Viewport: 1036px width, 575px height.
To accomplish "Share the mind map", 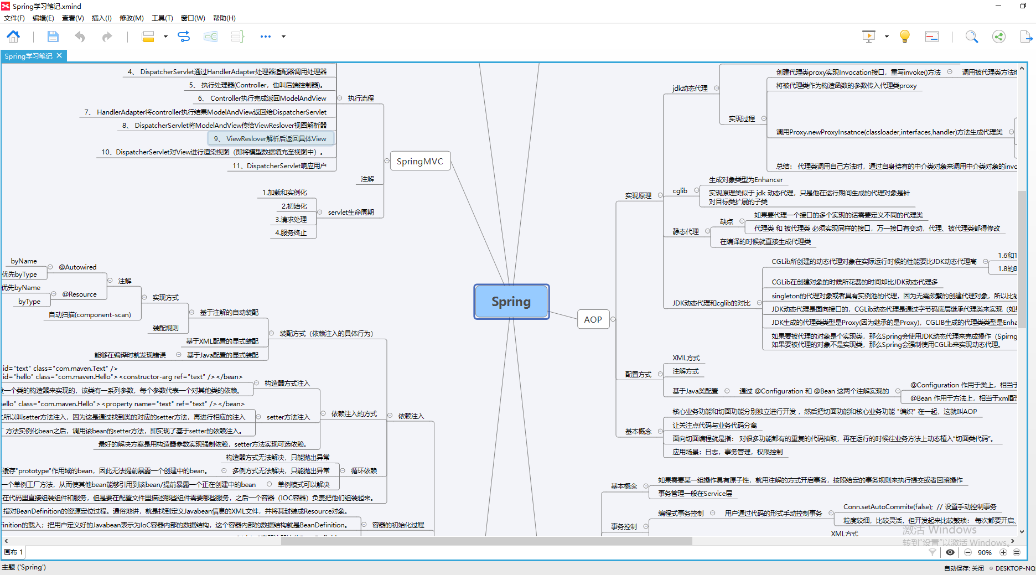I will coord(999,37).
